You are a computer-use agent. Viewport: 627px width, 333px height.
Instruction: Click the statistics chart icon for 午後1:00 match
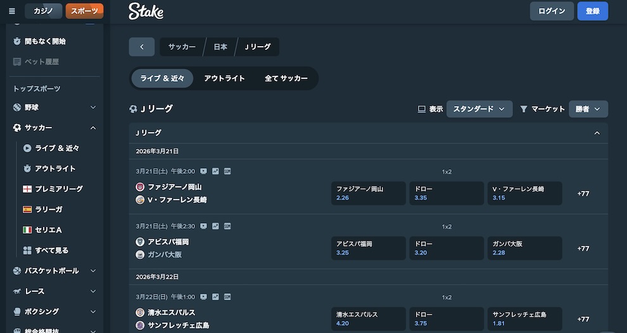tap(215, 297)
